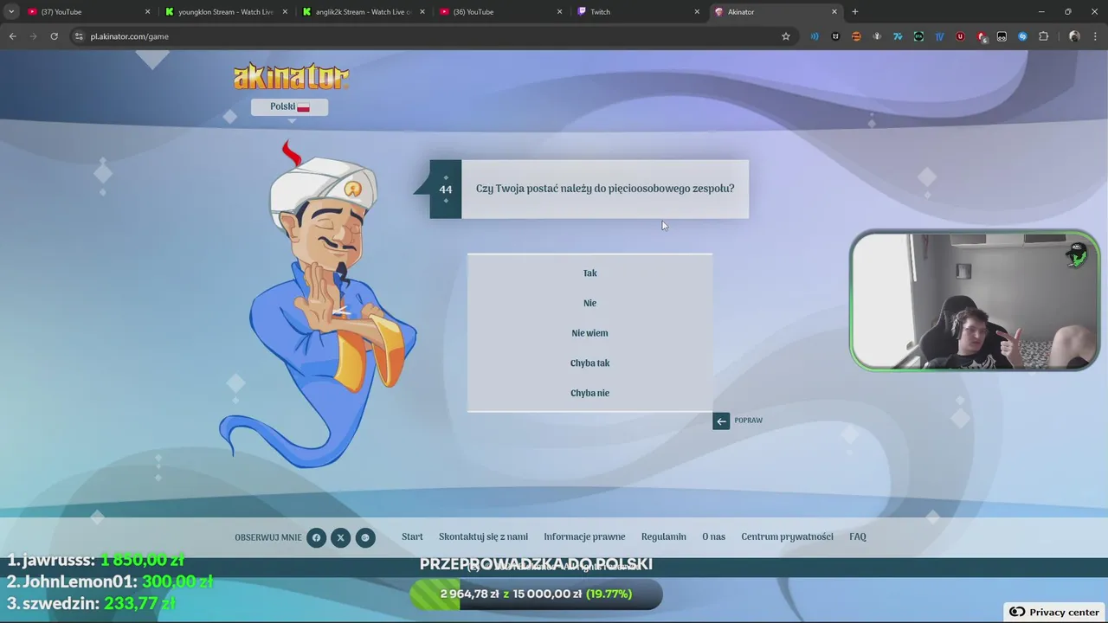Close the Akinator tab
Image resolution: width=1108 pixels, height=623 pixels.
(834, 12)
